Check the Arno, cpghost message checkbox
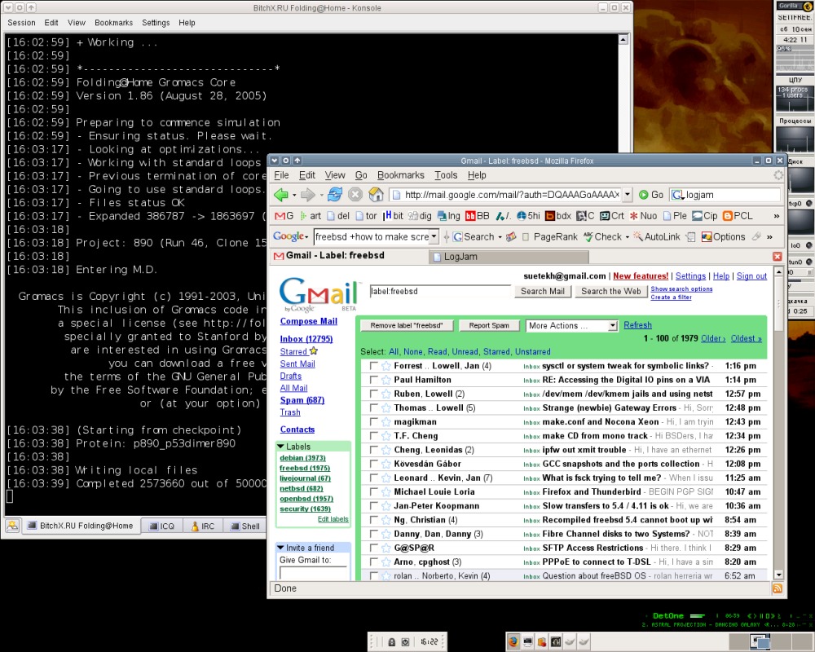The width and height of the screenshot is (815, 652). pyautogui.click(x=373, y=562)
